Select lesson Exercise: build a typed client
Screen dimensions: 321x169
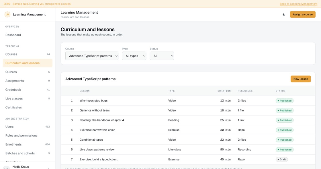click(99, 159)
